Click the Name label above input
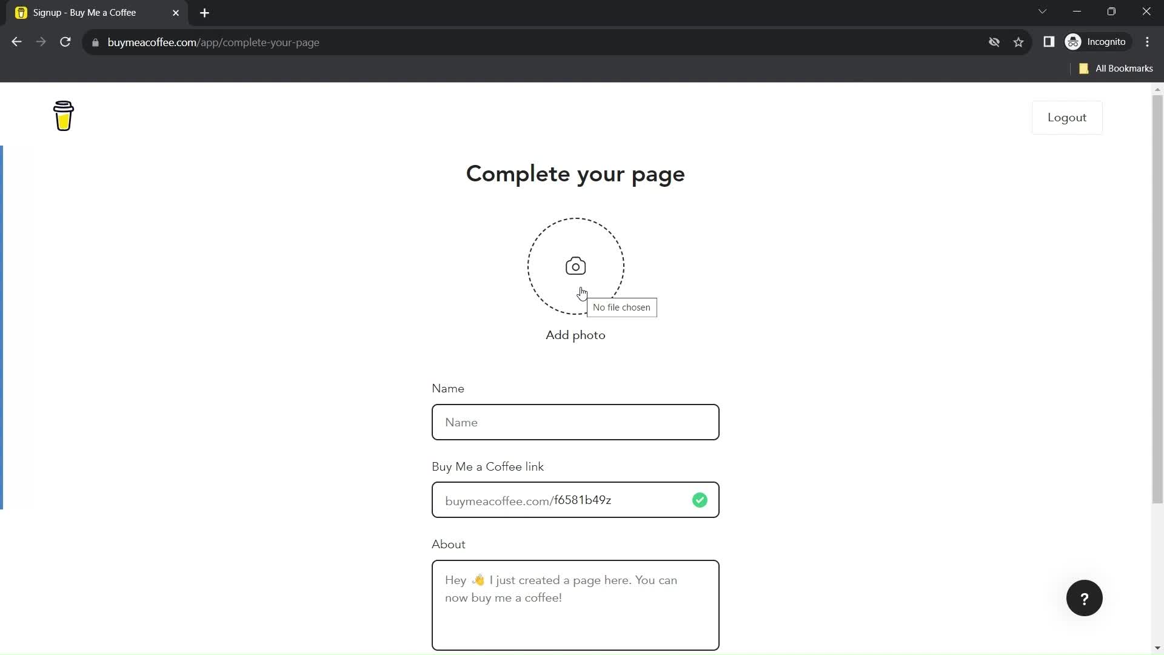 pos(448,389)
